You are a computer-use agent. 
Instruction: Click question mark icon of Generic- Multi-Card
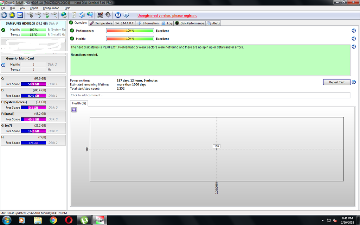click(x=3, y=65)
